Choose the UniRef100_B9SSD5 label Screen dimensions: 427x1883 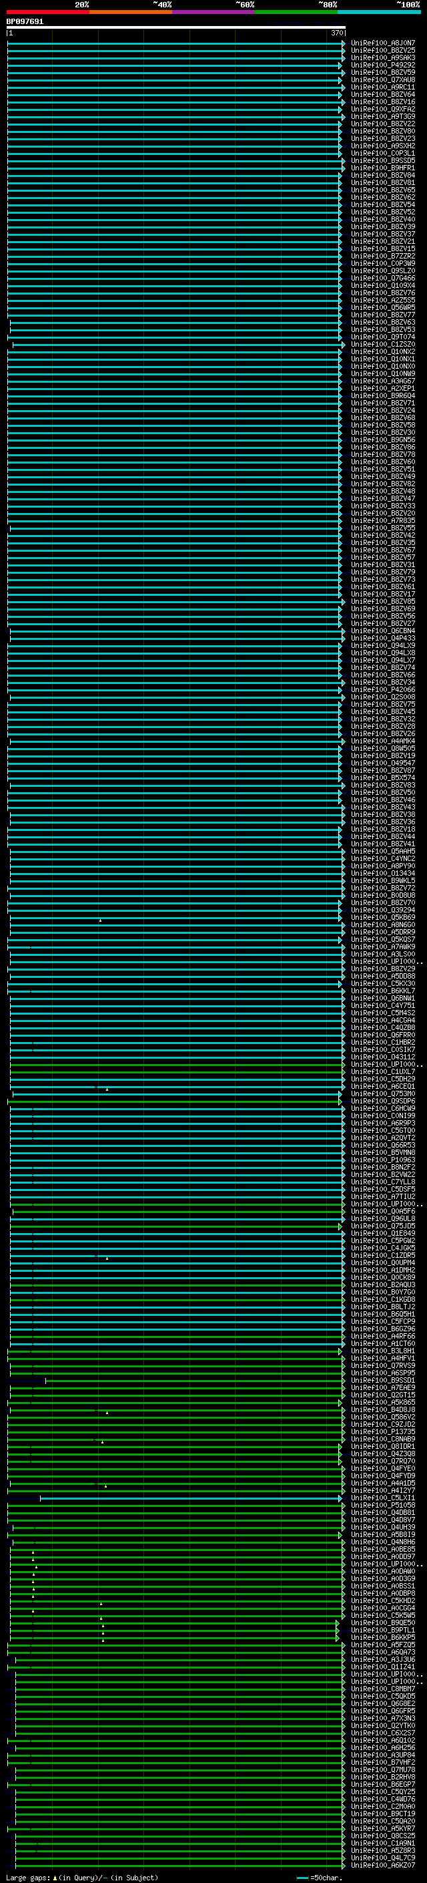(382, 161)
